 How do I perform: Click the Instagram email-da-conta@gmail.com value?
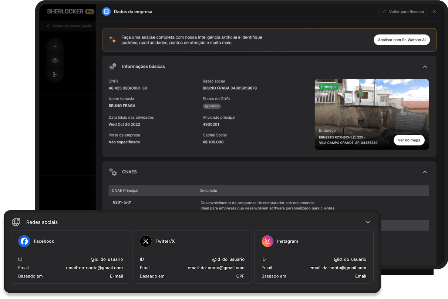coord(338,268)
